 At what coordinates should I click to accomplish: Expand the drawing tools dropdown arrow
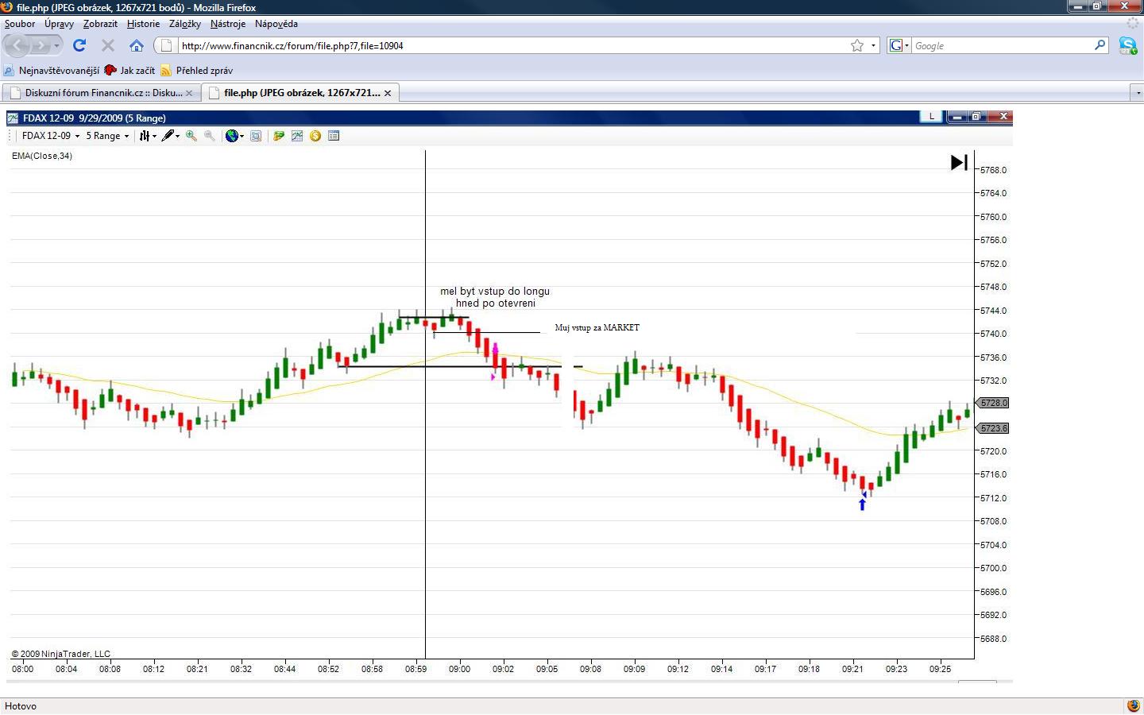point(177,136)
